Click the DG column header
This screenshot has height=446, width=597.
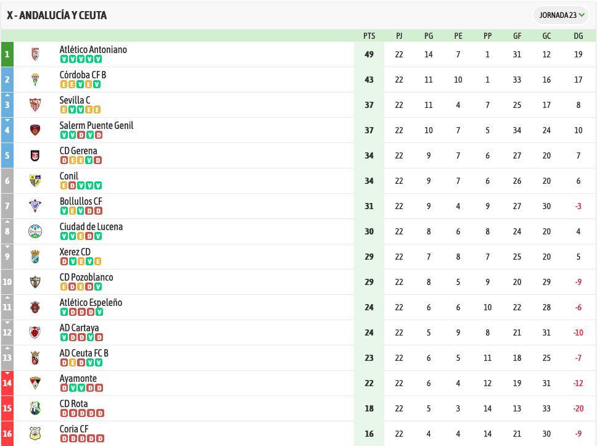578,36
